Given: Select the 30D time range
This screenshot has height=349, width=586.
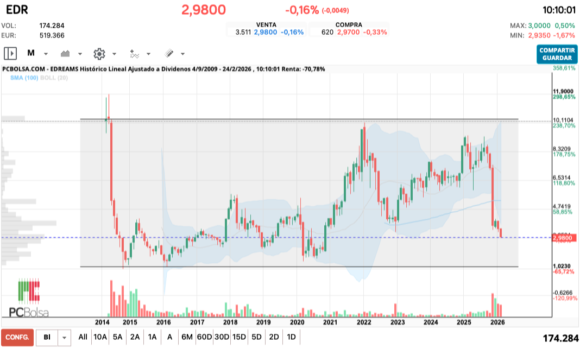Looking at the screenshot, I should [x=222, y=337].
